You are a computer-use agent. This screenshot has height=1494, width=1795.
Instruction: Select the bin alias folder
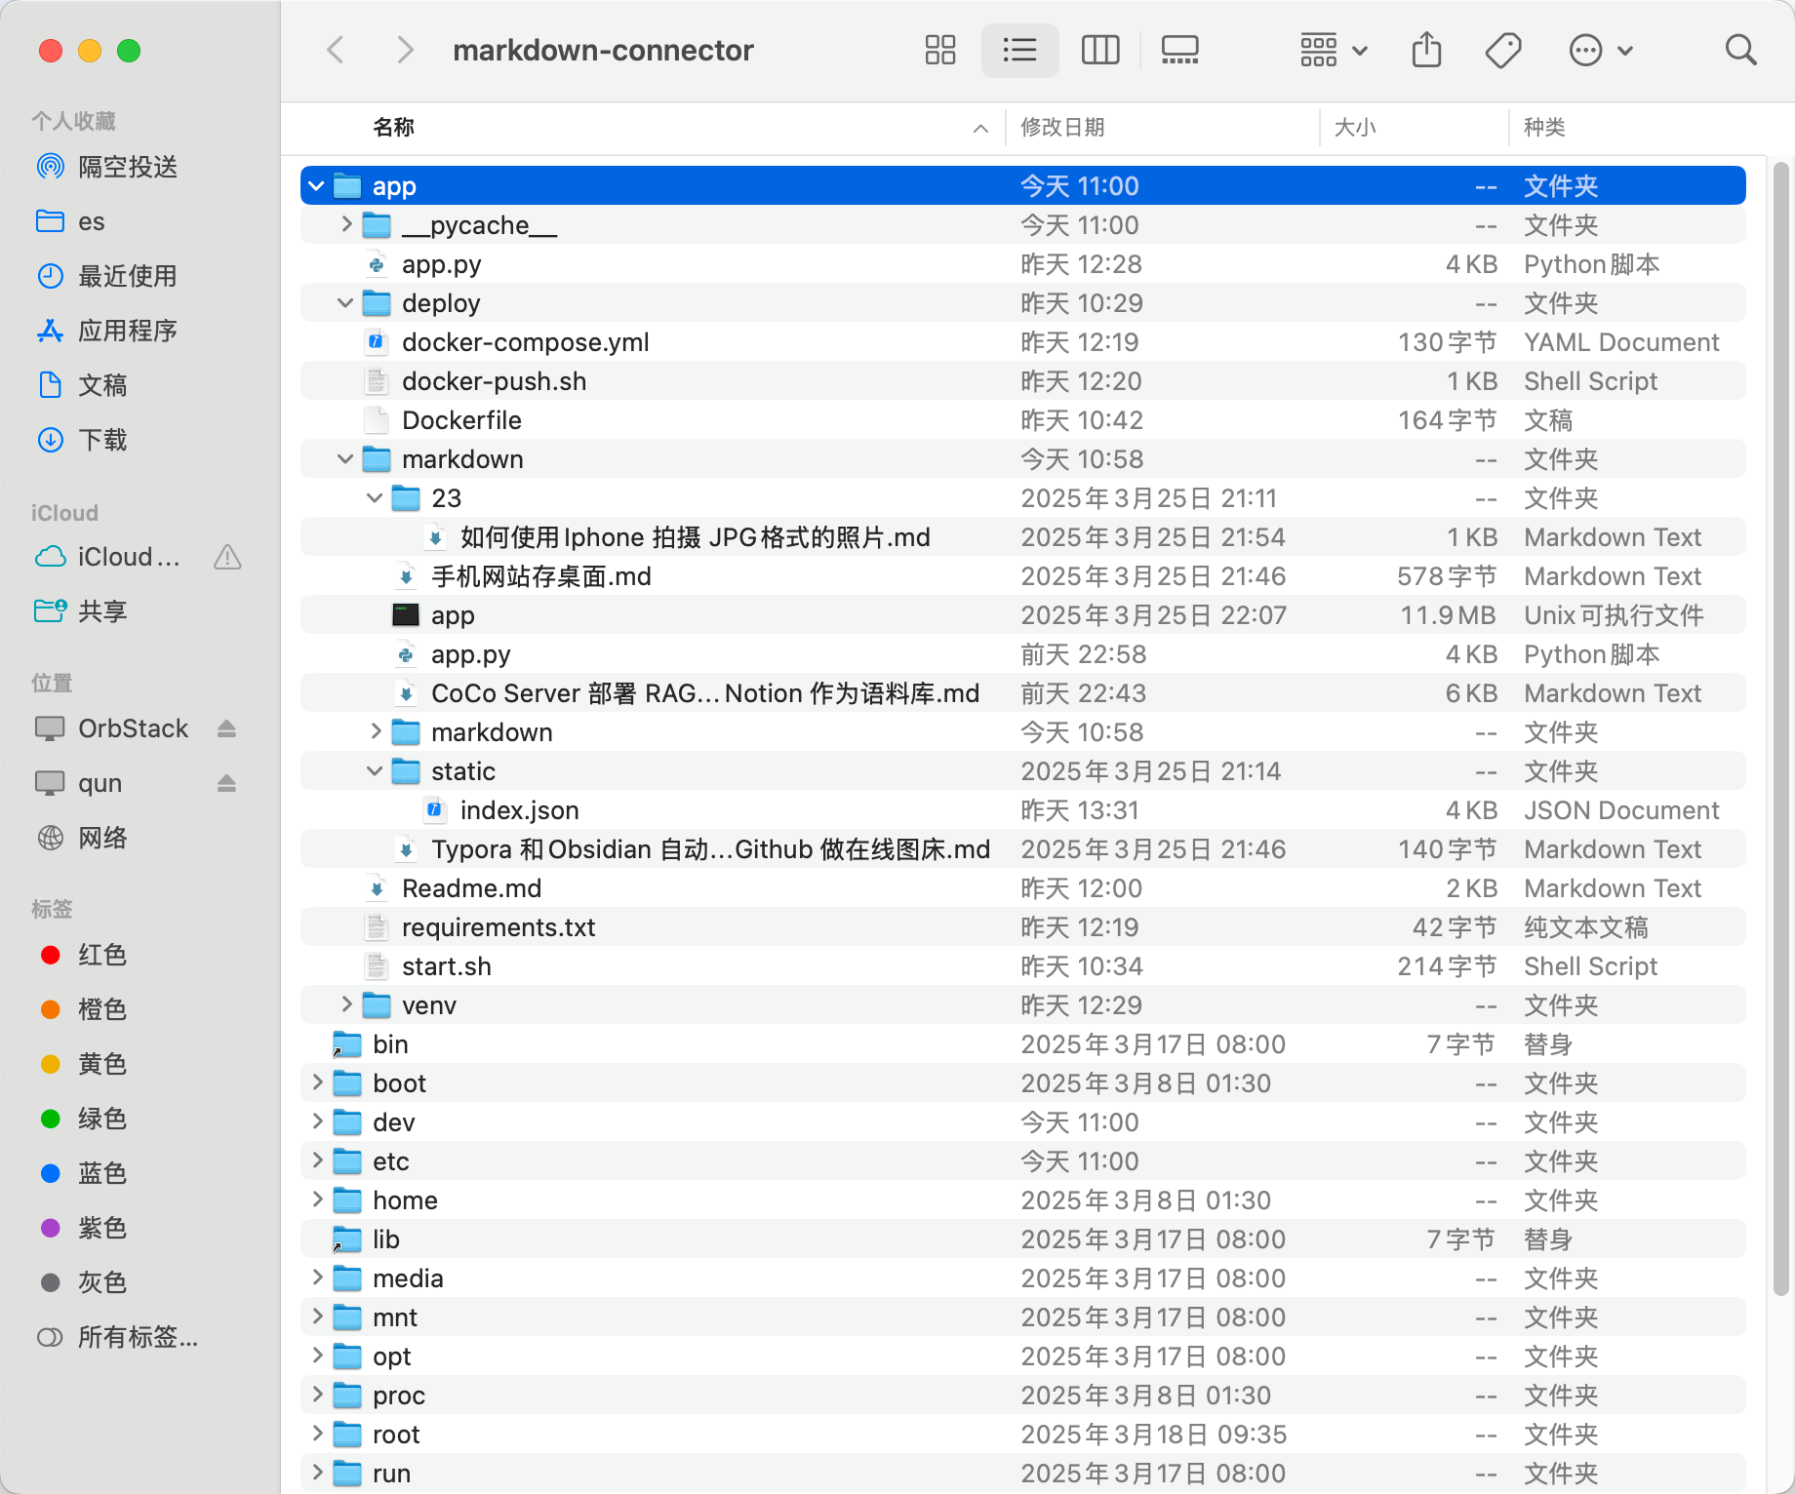(1022, 1044)
